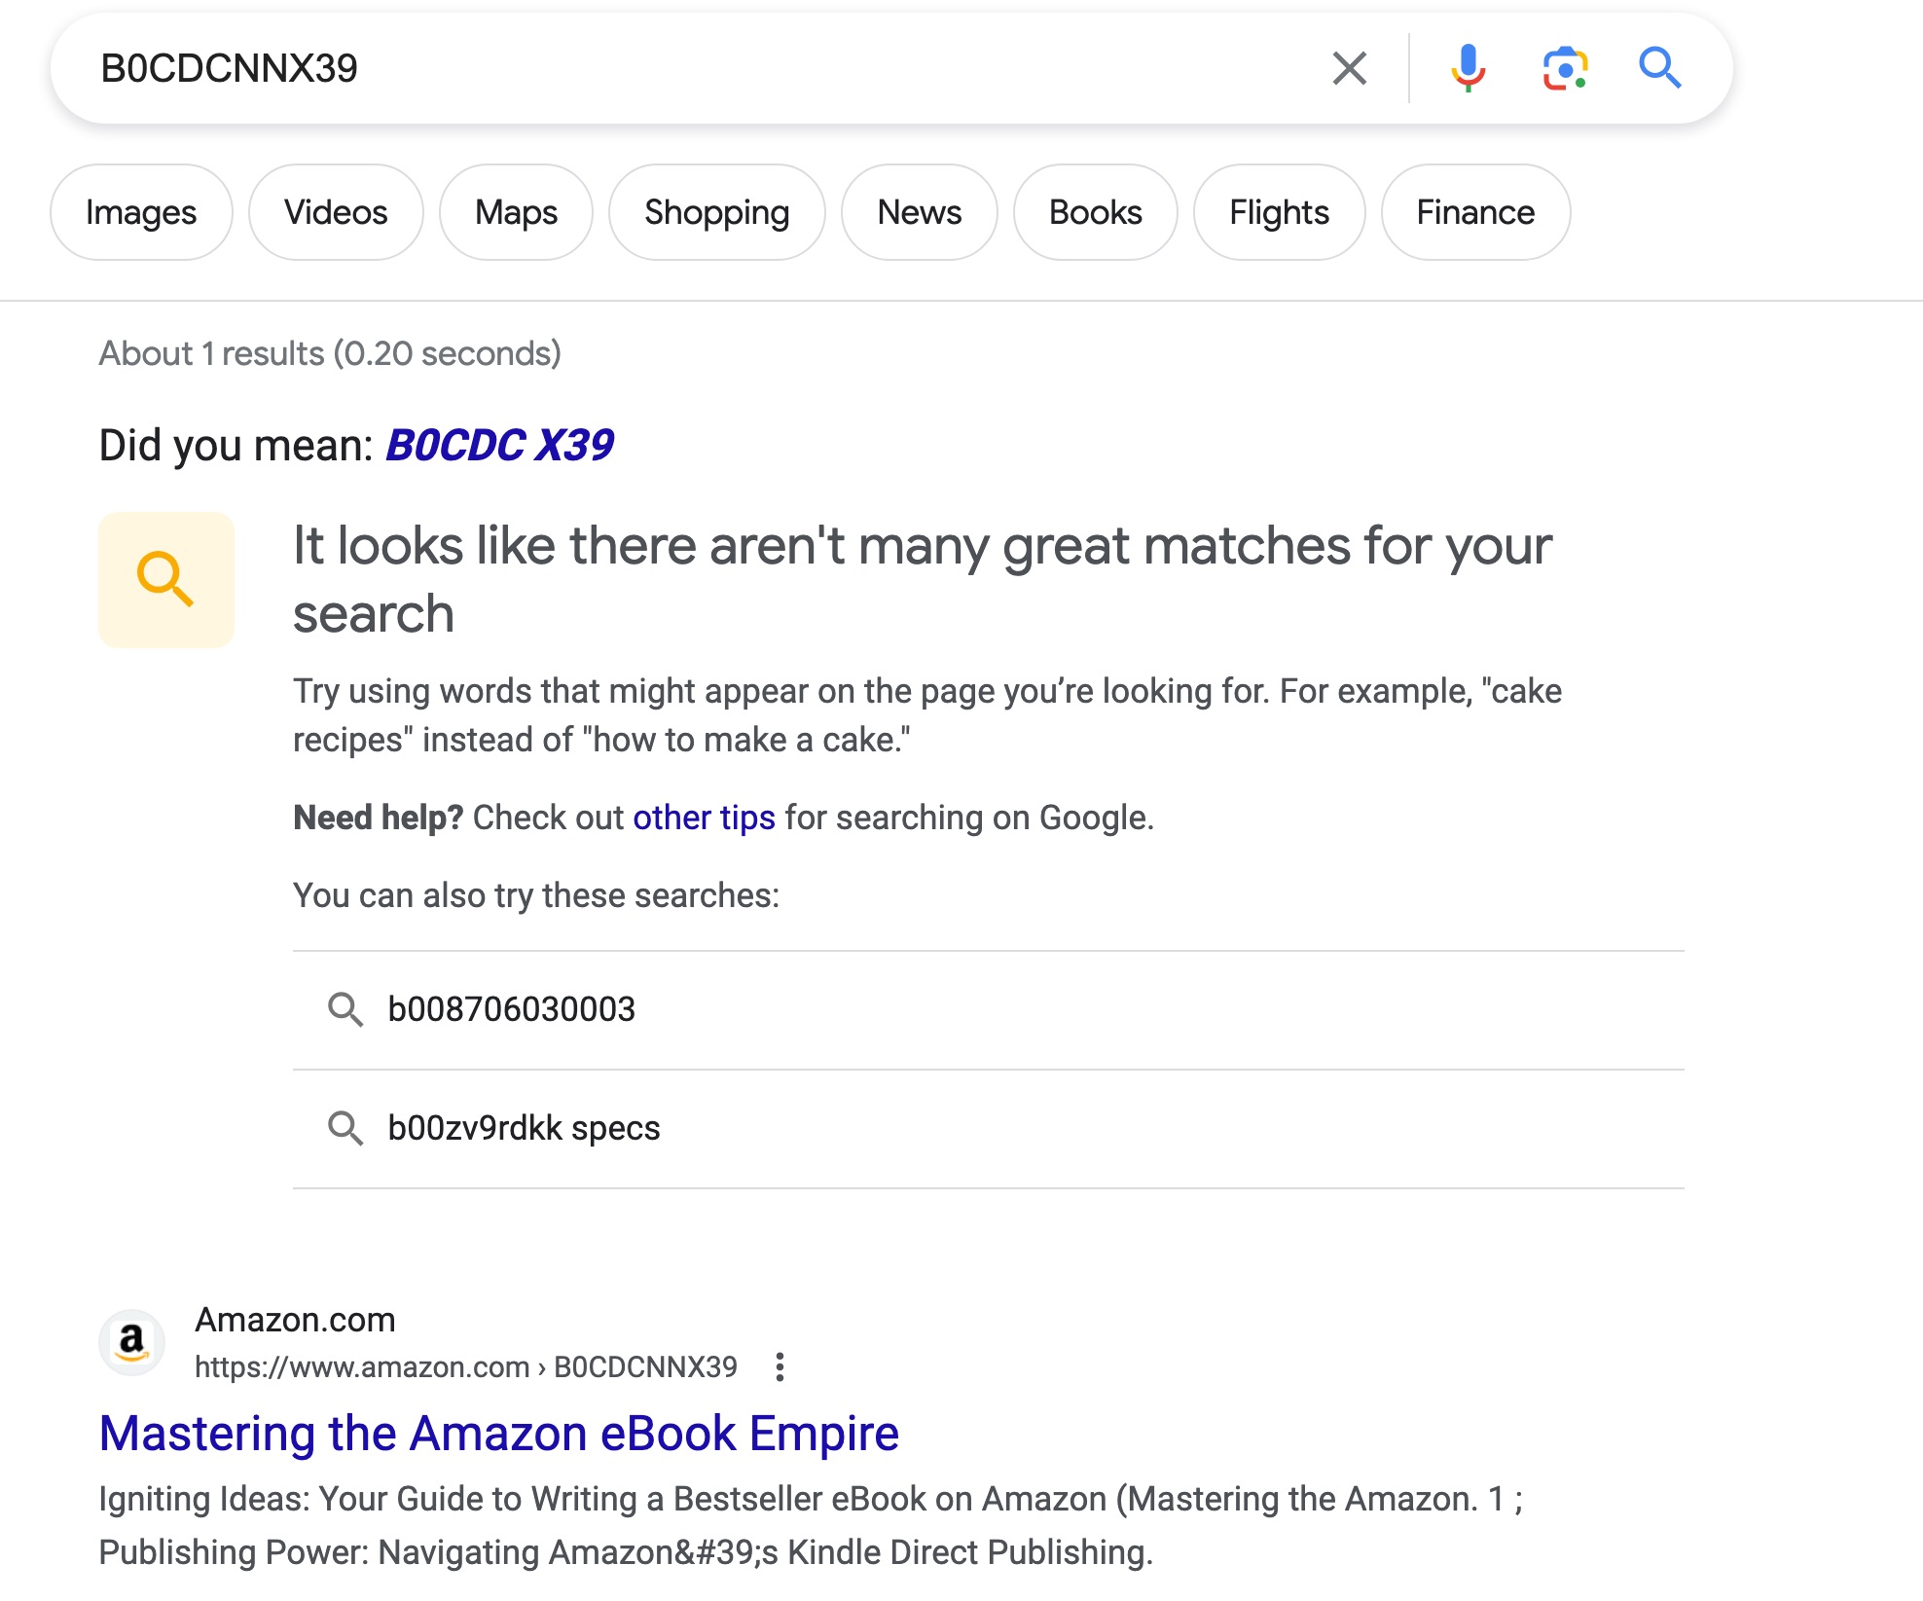This screenshot has height=1601, width=1923.
Task: Click the blue search magnifier button
Action: [x=1659, y=68]
